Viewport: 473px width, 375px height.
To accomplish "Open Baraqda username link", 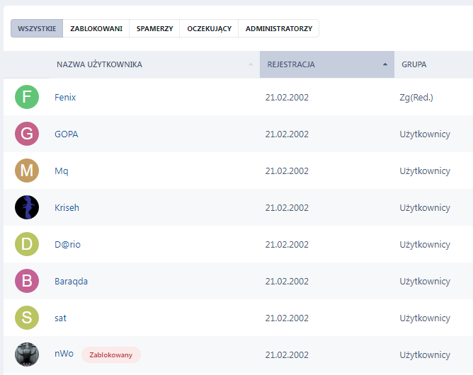I will (71, 281).
